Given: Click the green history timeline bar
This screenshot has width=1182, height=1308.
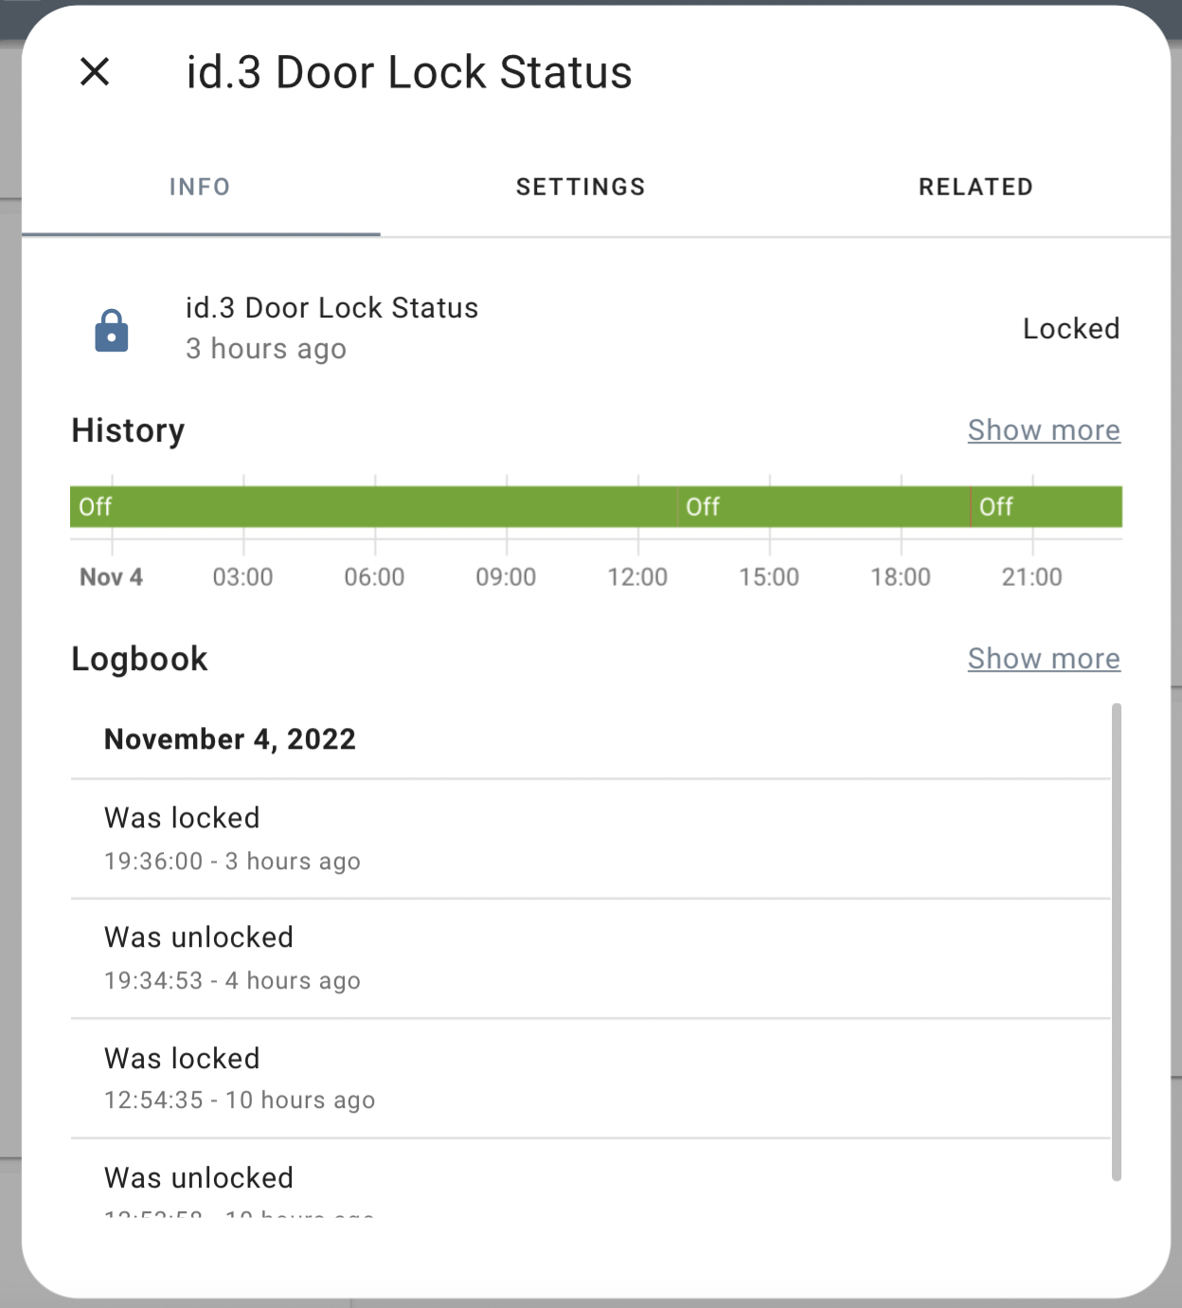Looking at the screenshot, I should tap(379, 507).
